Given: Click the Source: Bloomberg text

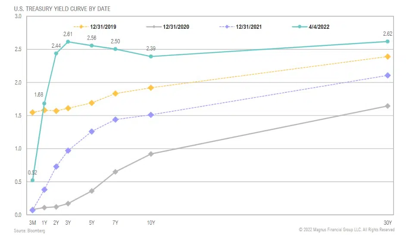Looking at the screenshot, I should (x=29, y=231).
